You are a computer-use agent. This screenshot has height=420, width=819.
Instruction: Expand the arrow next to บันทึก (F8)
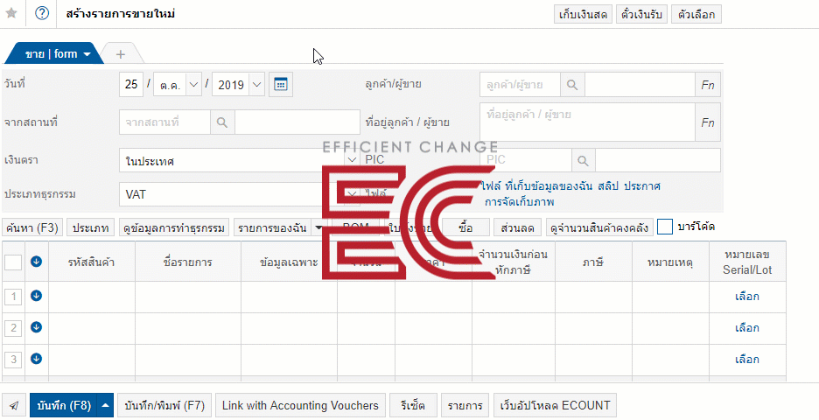pos(106,405)
